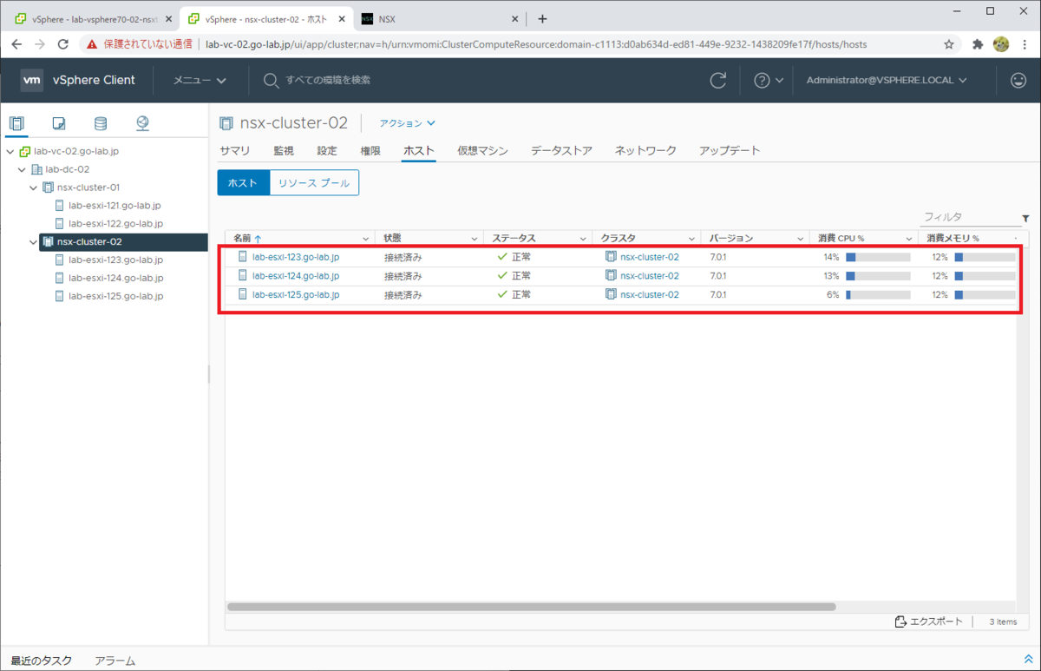
Task: Open the バージョン column dropdown arrow
Action: [x=801, y=238]
